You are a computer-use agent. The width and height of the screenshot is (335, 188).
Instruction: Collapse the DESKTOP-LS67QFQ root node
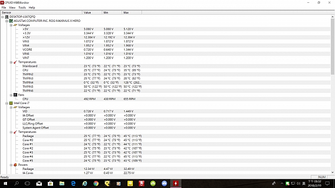click(x=3, y=17)
